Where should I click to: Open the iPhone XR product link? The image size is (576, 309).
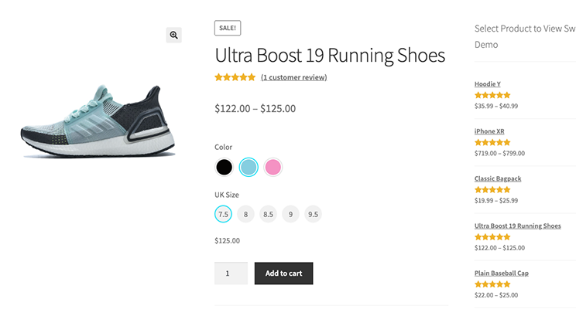489,131
